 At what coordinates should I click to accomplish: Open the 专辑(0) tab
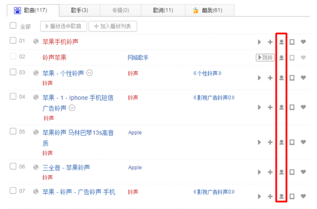(x=120, y=11)
